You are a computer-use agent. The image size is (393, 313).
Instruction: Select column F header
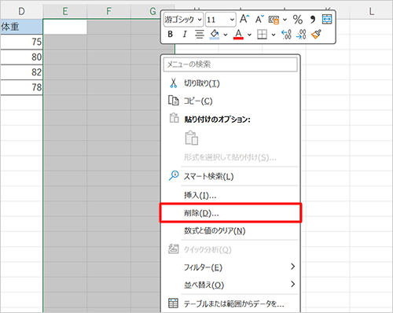[108, 11]
